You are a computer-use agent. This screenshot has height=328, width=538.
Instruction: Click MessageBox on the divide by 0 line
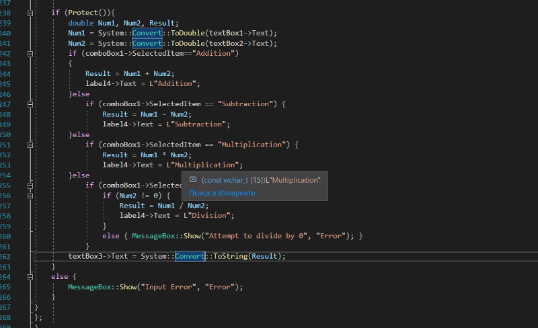pos(153,236)
